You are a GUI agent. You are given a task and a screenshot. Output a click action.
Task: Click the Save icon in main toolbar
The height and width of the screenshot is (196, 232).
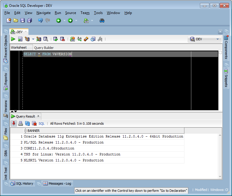click(x=22, y=21)
